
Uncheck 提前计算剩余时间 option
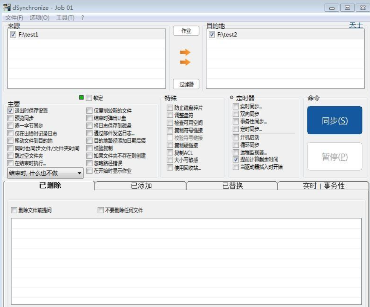click(236, 160)
